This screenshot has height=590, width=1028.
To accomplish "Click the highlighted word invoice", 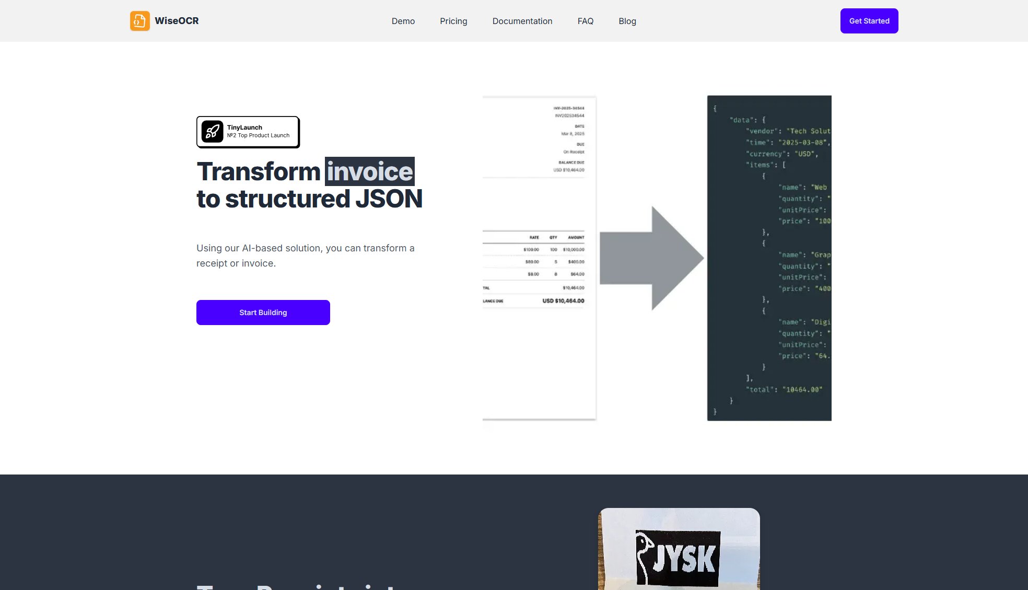I will 369,171.
